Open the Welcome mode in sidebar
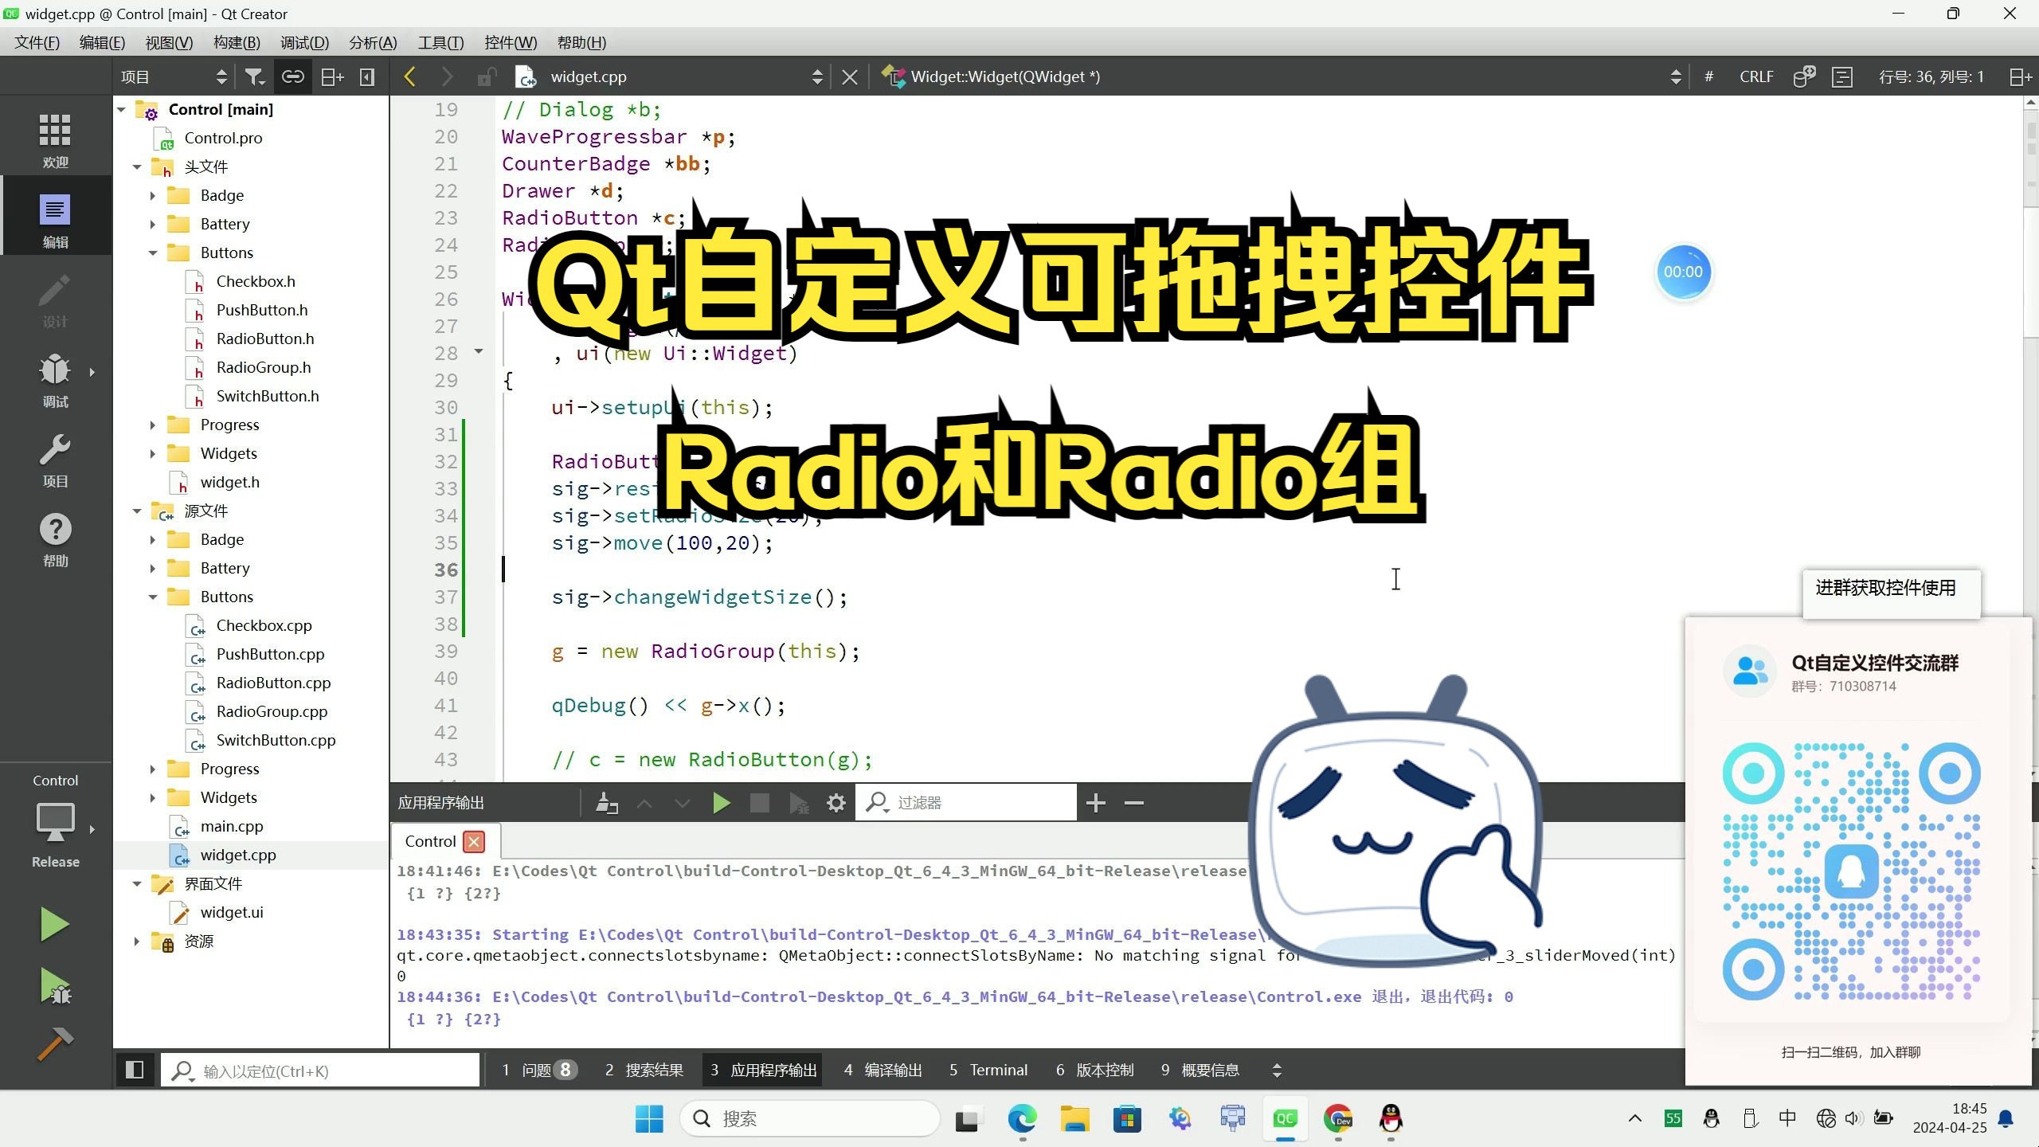 tap(55, 140)
